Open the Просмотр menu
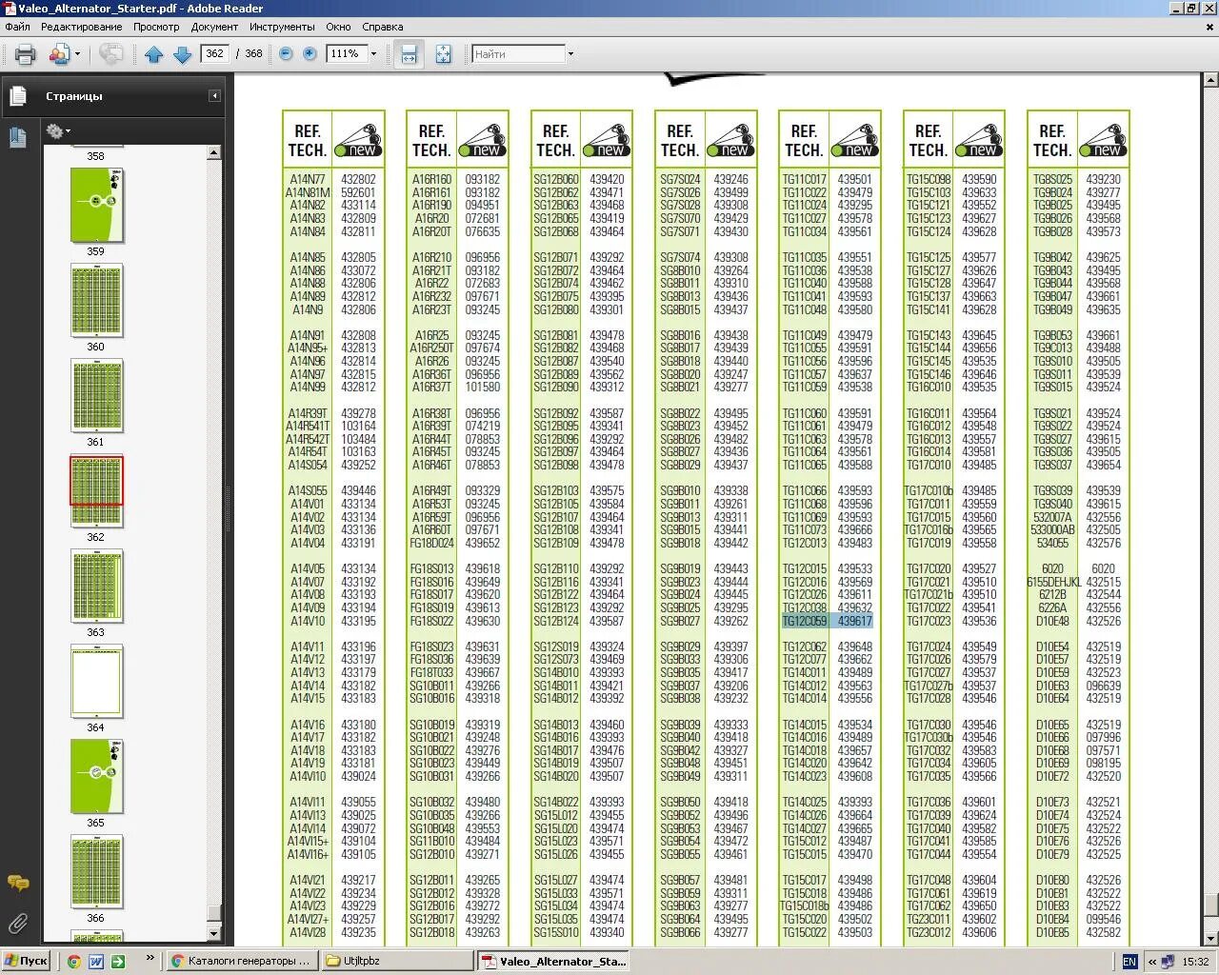Screen dimensions: 1219x975 click(156, 27)
